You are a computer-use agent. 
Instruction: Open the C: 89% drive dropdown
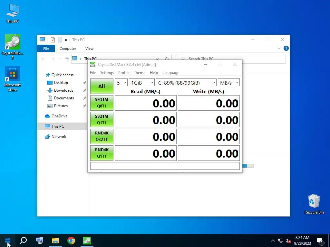(186, 83)
